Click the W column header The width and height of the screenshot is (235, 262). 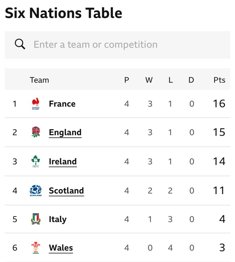click(x=149, y=80)
